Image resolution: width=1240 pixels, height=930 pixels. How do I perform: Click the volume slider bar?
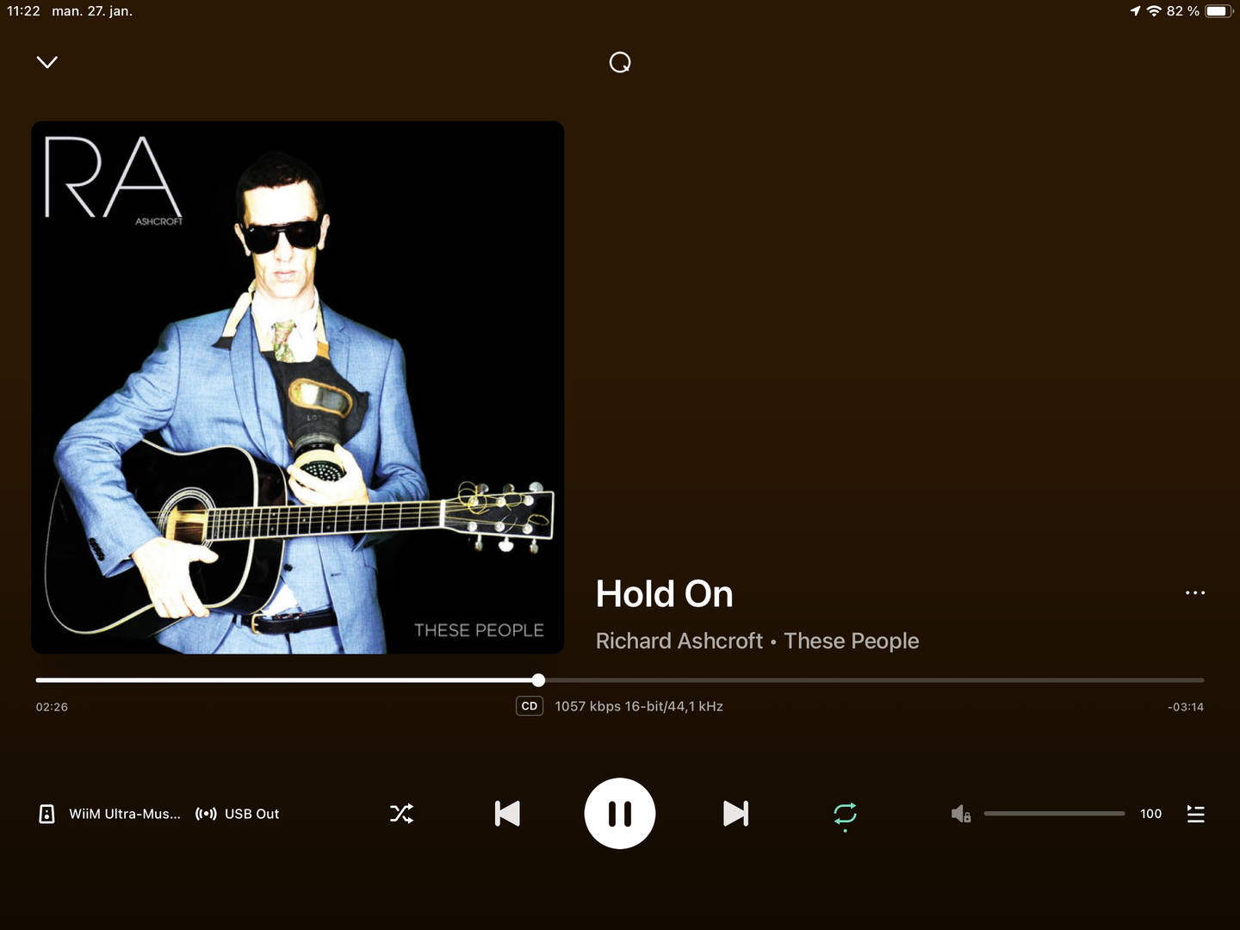tap(1055, 814)
